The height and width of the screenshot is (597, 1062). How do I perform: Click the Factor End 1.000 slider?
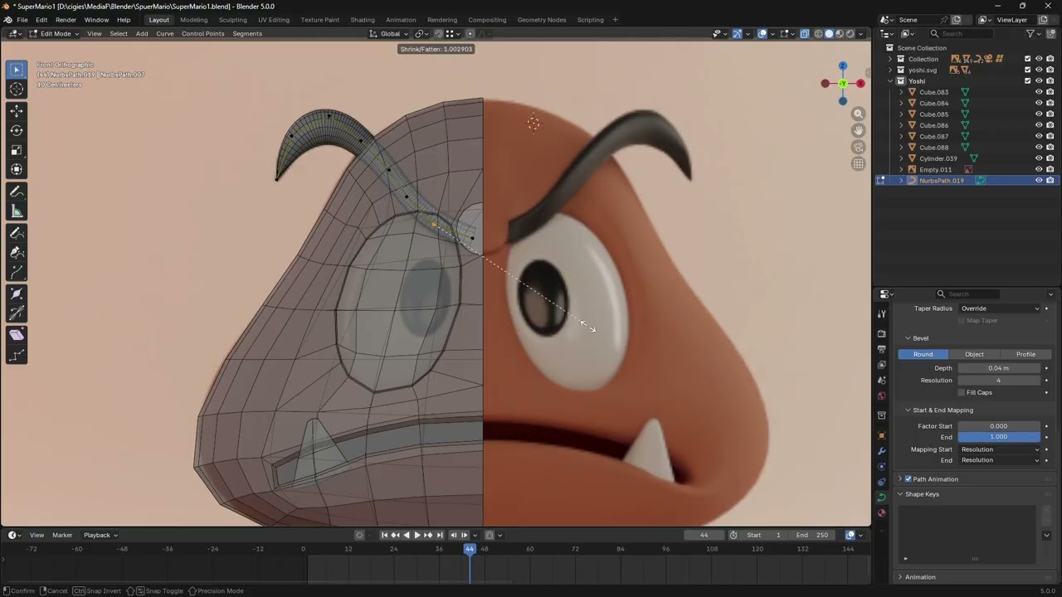[999, 437]
